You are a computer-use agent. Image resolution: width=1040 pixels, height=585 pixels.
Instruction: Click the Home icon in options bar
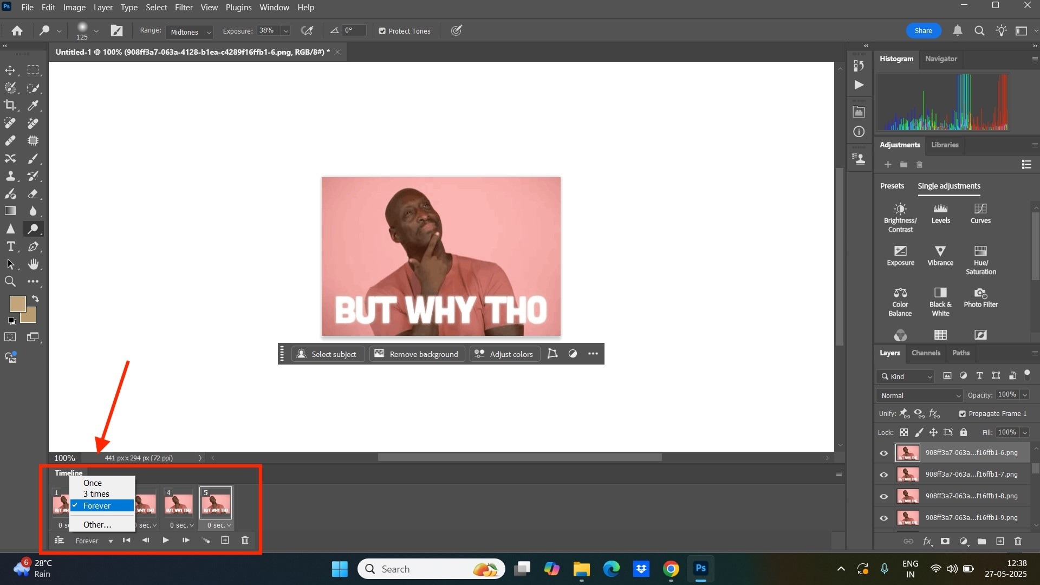click(x=17, y=31)
